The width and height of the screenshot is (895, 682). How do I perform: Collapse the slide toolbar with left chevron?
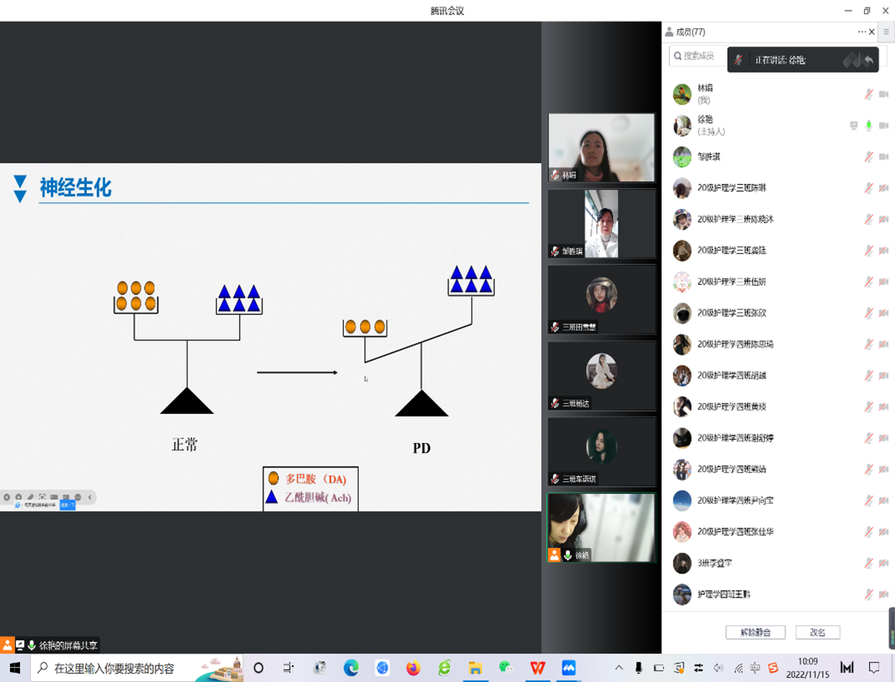pyautogui.click(x=90, y=497)
